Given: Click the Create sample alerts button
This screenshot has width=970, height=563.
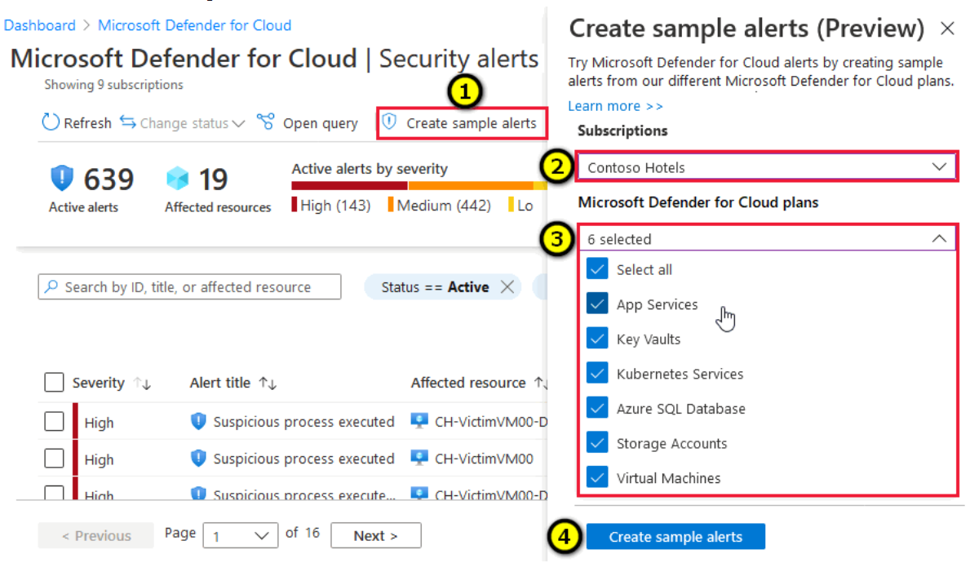Looking at the screenshot, I should pyautogui.click(x=675, y=536).
